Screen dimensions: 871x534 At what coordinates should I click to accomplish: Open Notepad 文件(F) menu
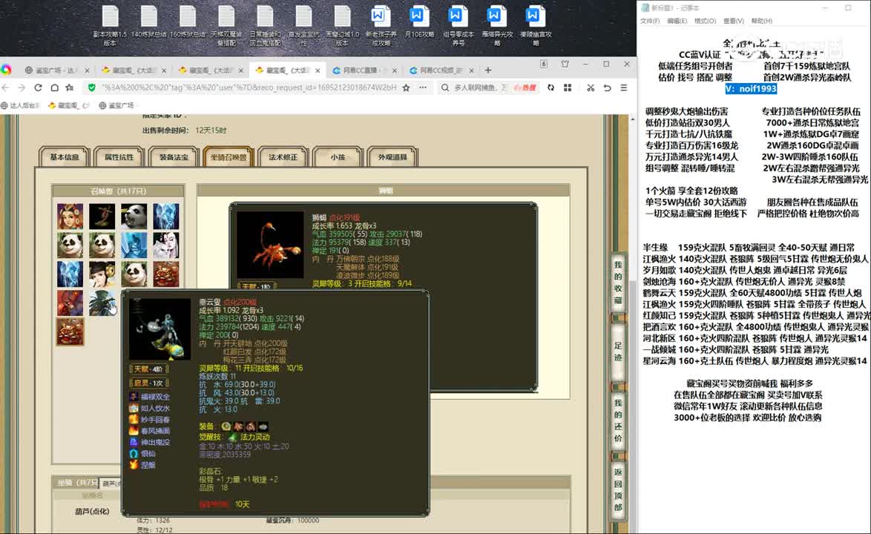(x=650, y=21)
